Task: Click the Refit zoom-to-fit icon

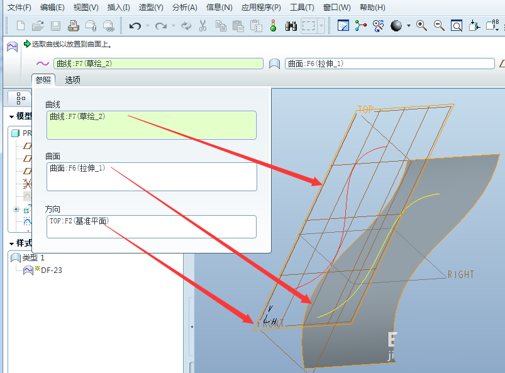Action: (457, 26)
